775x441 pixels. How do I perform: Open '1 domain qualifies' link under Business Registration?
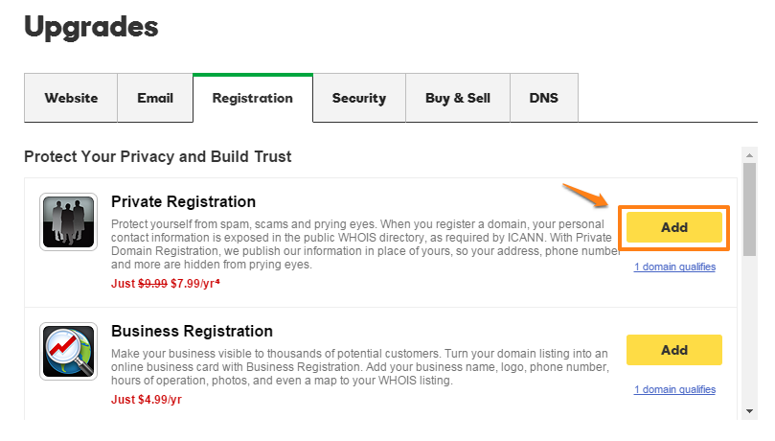tap(674, 389)
